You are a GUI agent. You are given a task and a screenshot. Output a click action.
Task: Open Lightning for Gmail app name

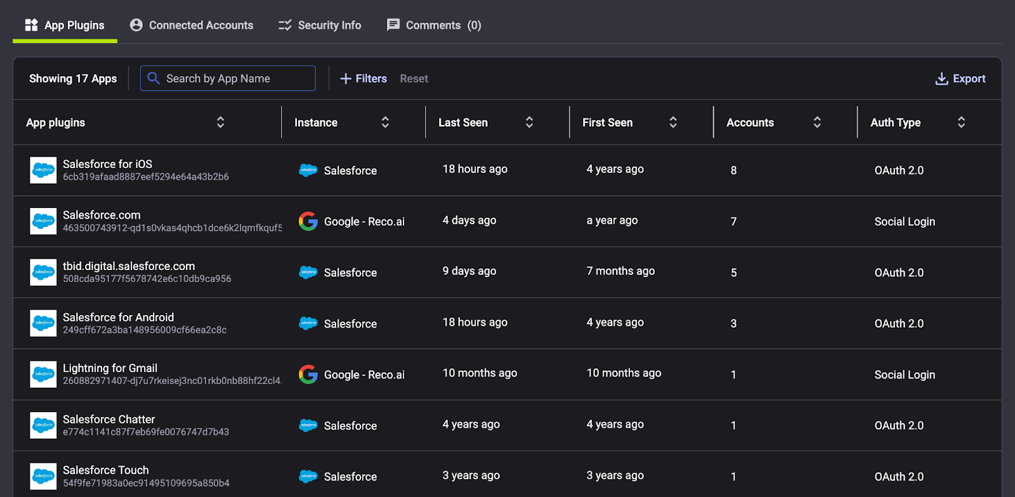pyautogui.click(x=110, y=368)
